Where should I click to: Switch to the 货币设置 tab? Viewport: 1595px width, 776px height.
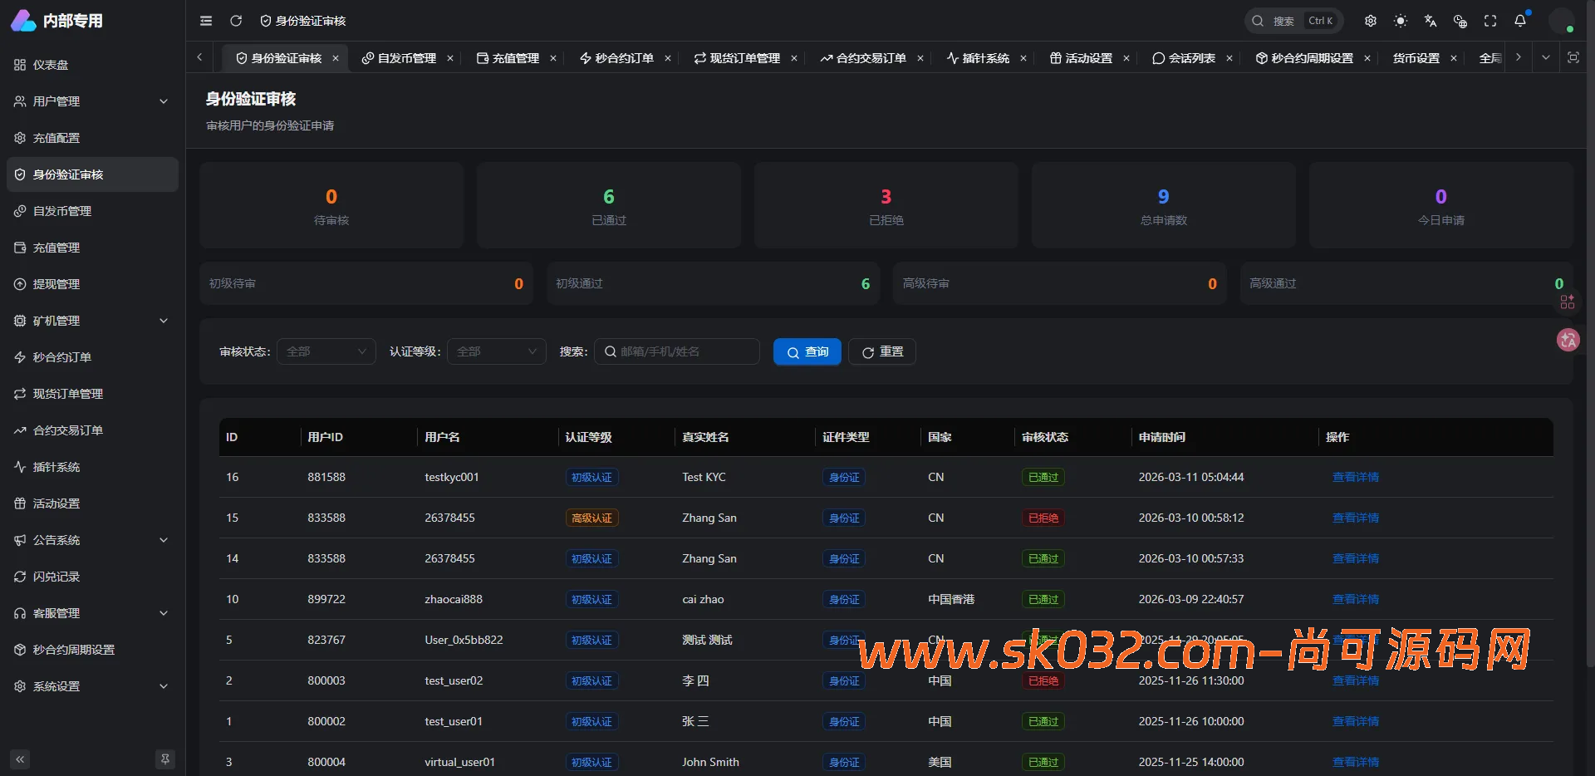pos(1416,58)
